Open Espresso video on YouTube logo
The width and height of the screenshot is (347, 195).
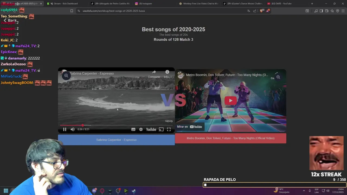(151, 129)
